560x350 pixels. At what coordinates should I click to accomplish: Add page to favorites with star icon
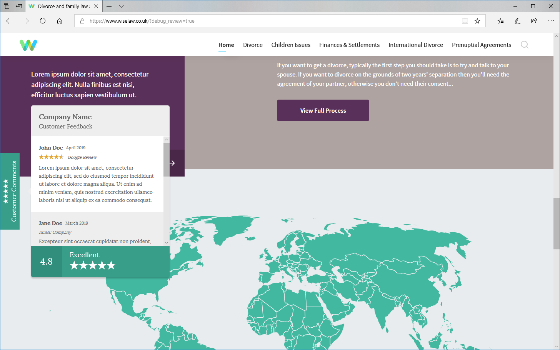click(477, 21)
